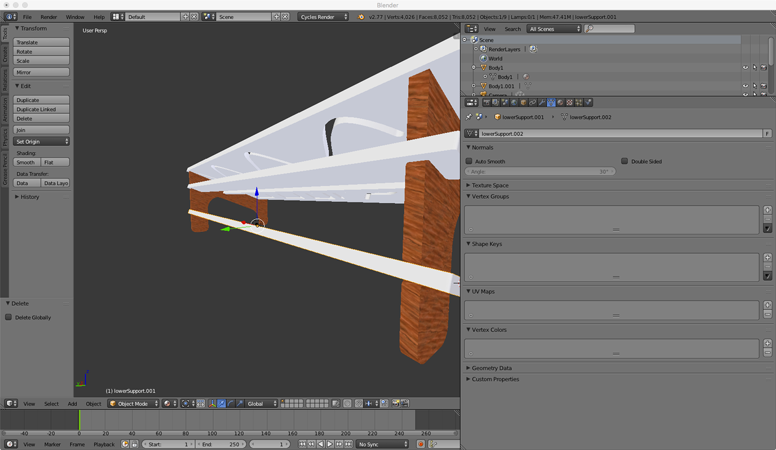Image resolution: width=776 pixels, height=450 pixels.
Task: Toggle Body1 renderability camera icon in outliner
Action: point(764,68)
